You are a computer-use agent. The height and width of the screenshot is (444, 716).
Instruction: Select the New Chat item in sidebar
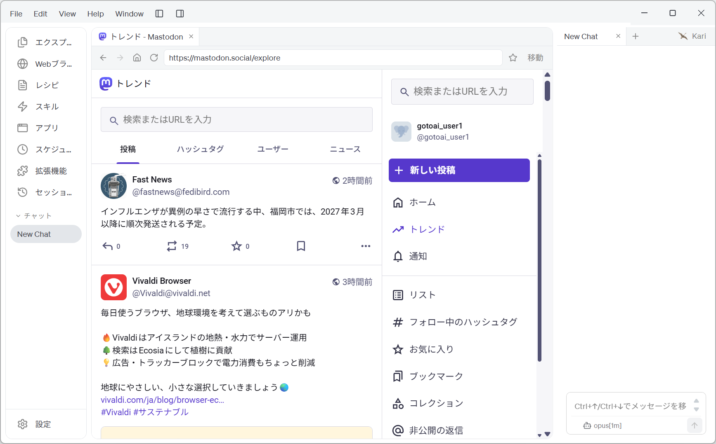46,234
